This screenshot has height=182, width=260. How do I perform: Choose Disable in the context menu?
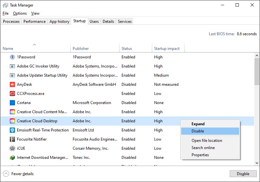point(210,131)
